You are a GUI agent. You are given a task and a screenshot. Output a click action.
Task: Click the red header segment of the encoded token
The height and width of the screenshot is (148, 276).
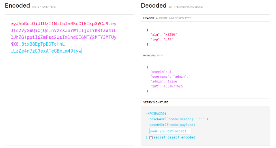[59, 24]
